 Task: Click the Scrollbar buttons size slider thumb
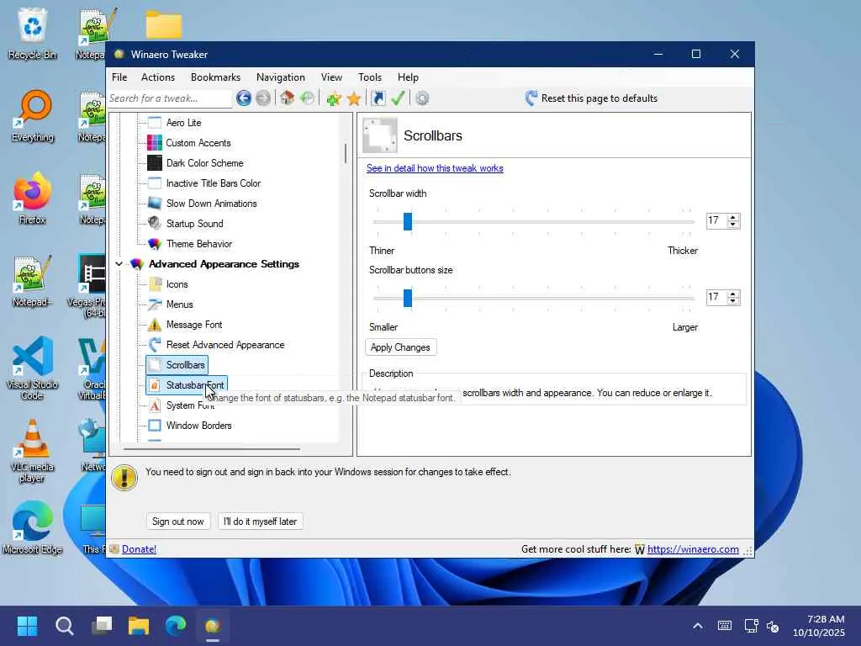(408, 299)
